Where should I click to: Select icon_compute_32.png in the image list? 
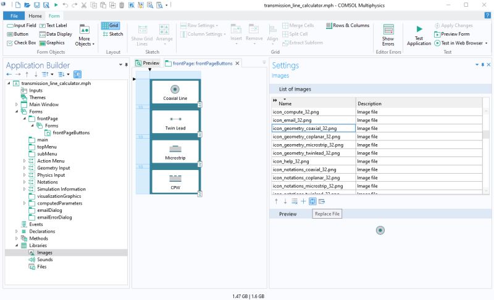(x=314, y=112)
